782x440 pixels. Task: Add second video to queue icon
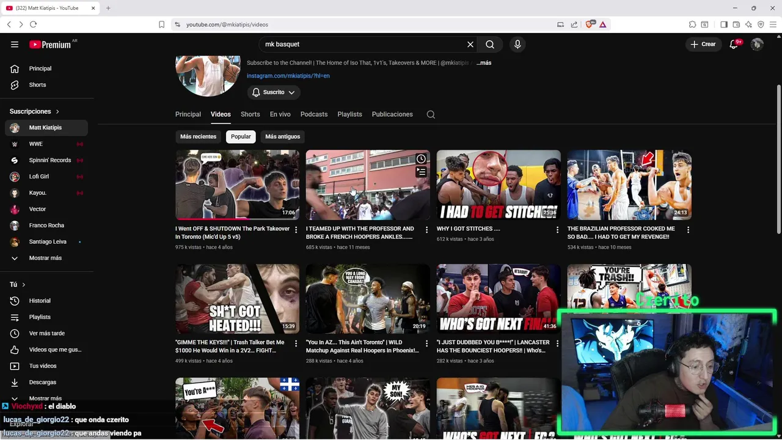[x=421, y=172]
